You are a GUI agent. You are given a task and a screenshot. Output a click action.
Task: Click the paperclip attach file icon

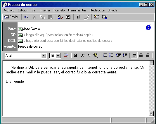78,17
